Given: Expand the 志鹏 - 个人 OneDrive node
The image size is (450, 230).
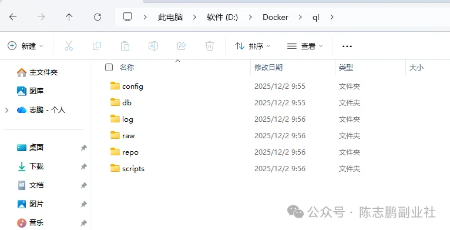Looking at the screenshot, I should (7, 110).
